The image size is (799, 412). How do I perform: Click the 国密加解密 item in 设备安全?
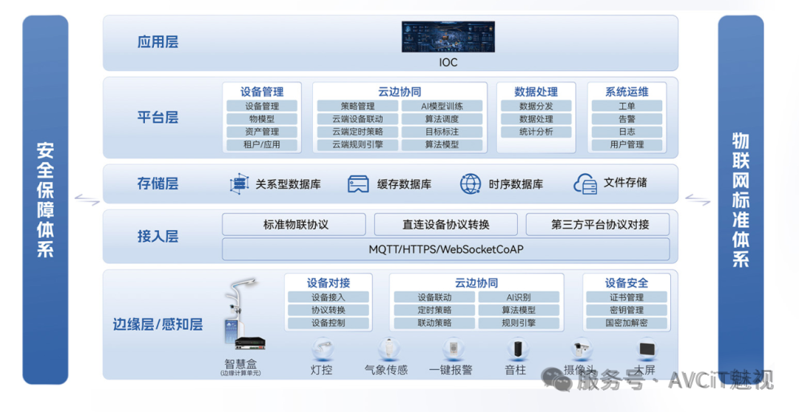click(627, 323)
